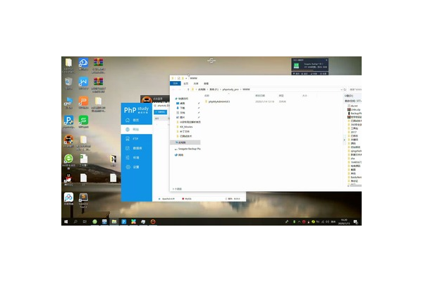
Task: Click the version label in phpStudy footer
Action: [233, 199]
